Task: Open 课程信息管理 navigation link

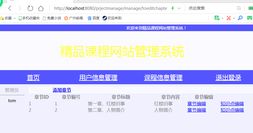Action: (x=163, y=78)
